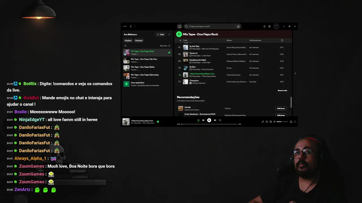Open playlist 'Mix Tape - Don Fiapo Eletronica'
This screenshot has height=203, width=362.
point(147,76)
